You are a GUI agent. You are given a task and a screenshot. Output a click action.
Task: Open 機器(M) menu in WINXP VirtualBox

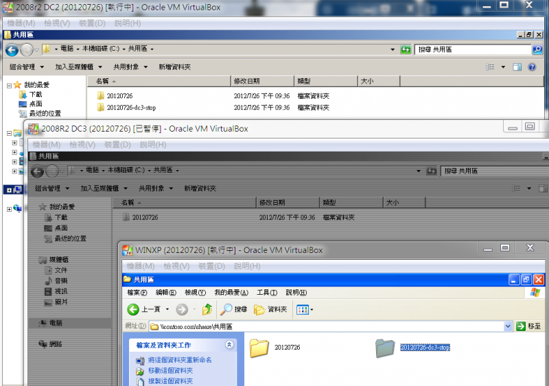coord(141,266)
